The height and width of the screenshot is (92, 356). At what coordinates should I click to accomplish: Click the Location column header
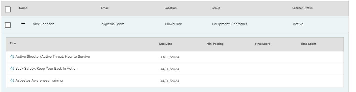click(170, 8)
